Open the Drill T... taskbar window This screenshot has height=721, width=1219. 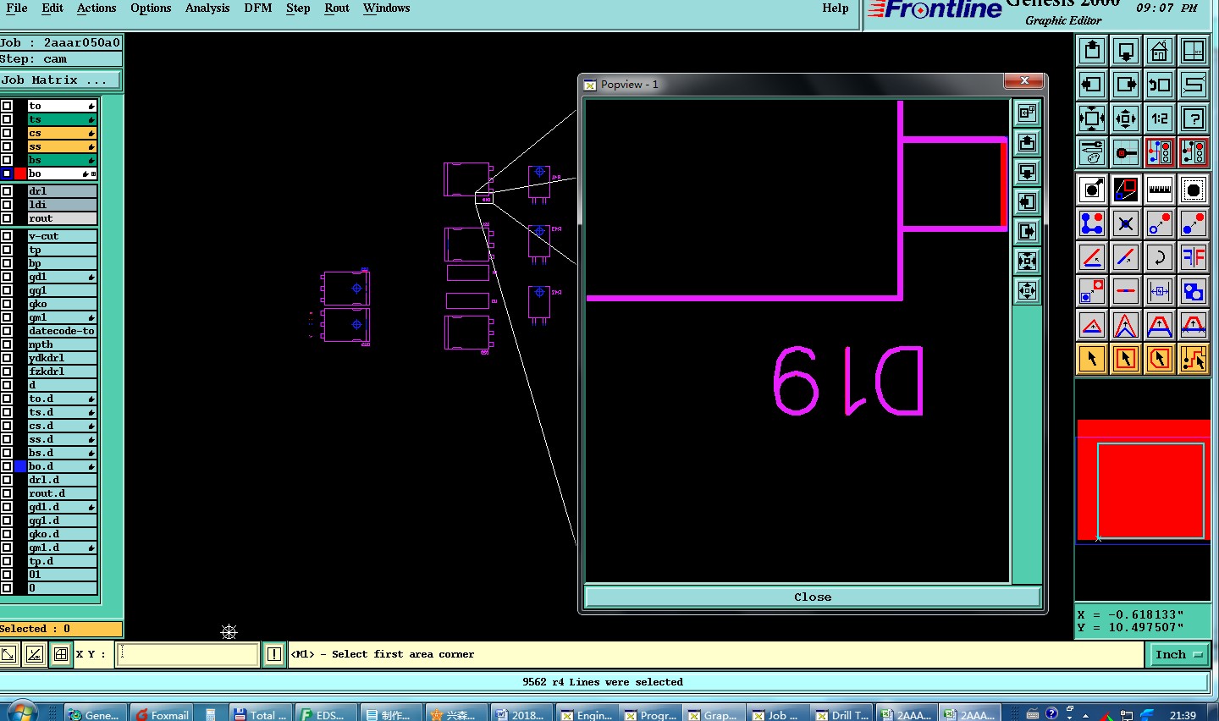click(841, 714)
